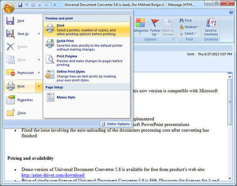Click the Undo arrow in Quick Access toolbar
237x186 pixels.
[x=27, y=5]
